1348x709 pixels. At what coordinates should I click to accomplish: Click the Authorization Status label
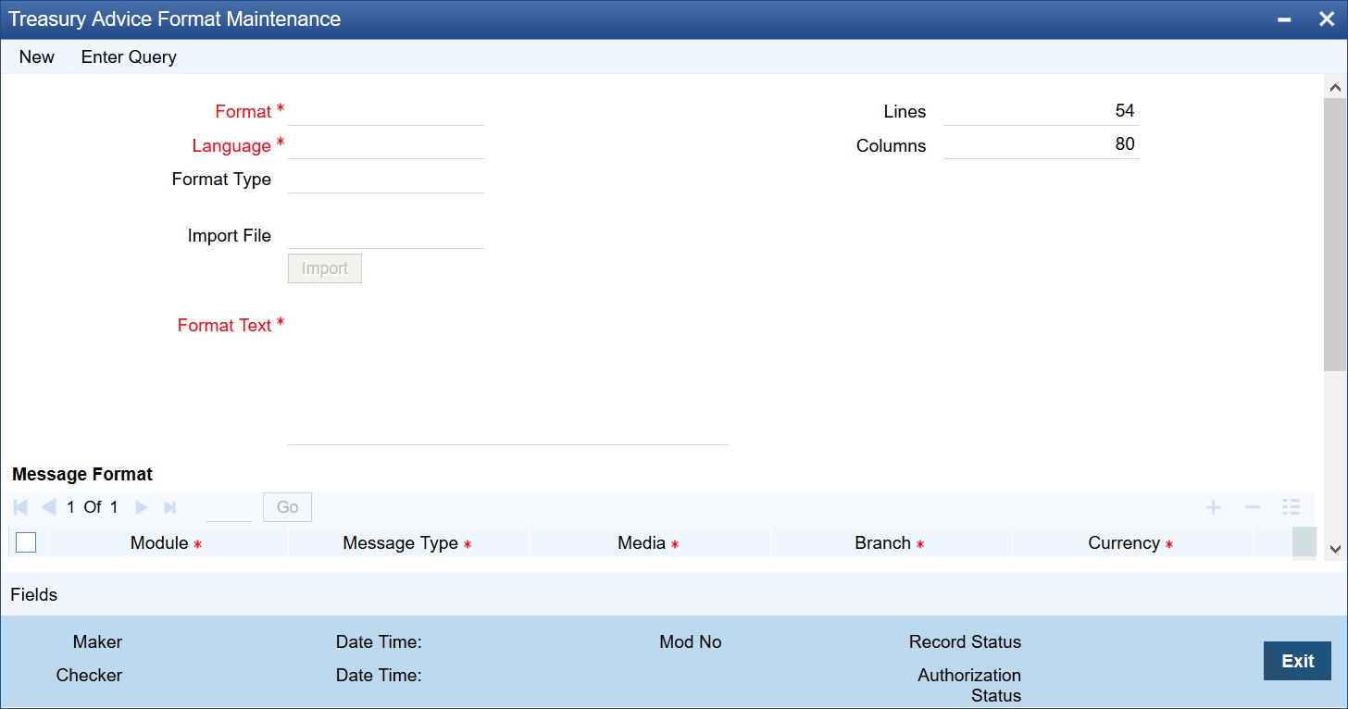click(969, 686)
